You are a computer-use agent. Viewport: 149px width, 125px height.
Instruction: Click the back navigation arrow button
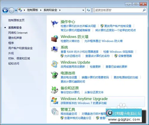pyautogui.click(x=5, y=10)
